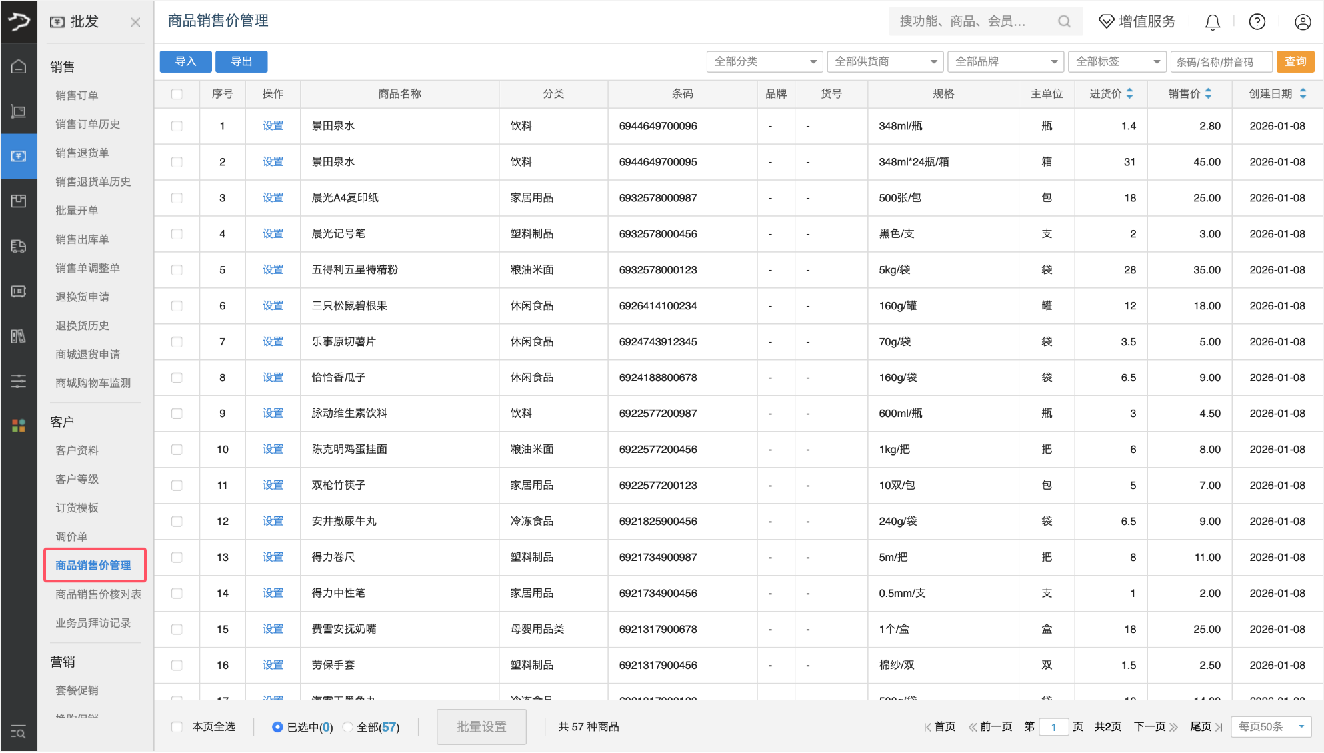The height and width of the screenshot is (753, 1324).
Task: Open the settings sliders icon in sidebar
Action: pyautogui.click(x=19, y=380)
